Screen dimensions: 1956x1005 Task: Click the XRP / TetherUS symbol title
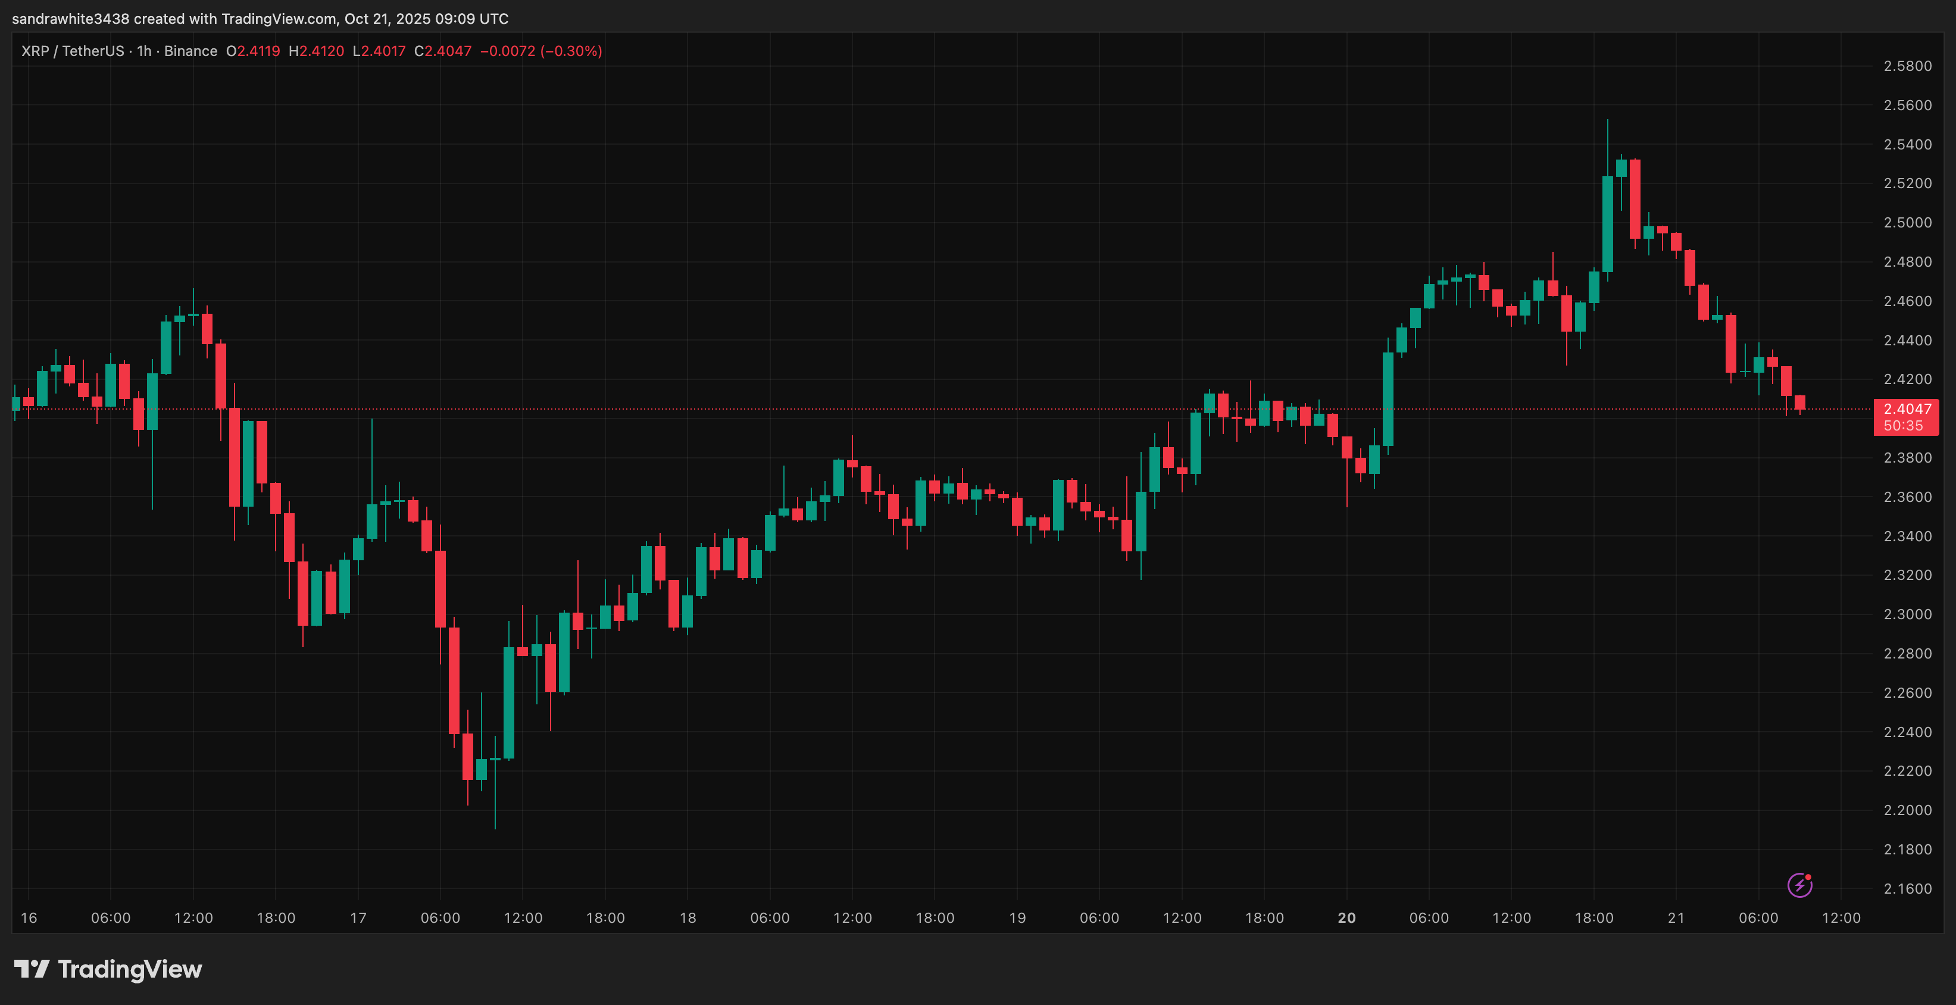(x=73, y=51)
